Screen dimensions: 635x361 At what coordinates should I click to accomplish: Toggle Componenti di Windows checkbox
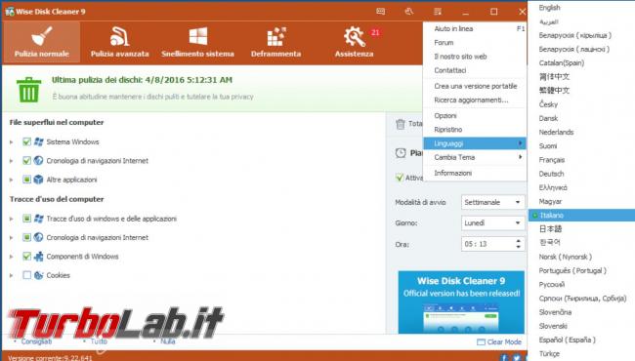point(26,257)
